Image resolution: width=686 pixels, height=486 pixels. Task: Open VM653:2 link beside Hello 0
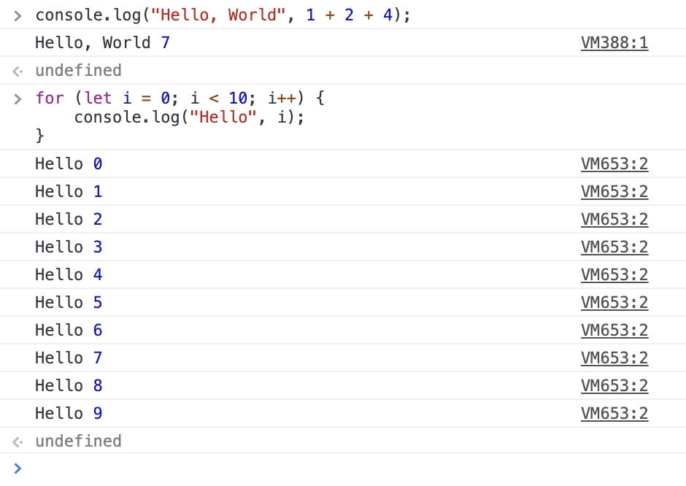614,164
